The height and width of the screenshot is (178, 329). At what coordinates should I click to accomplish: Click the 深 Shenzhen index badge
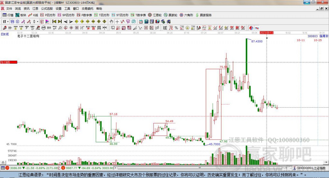[x=63, y=168]
